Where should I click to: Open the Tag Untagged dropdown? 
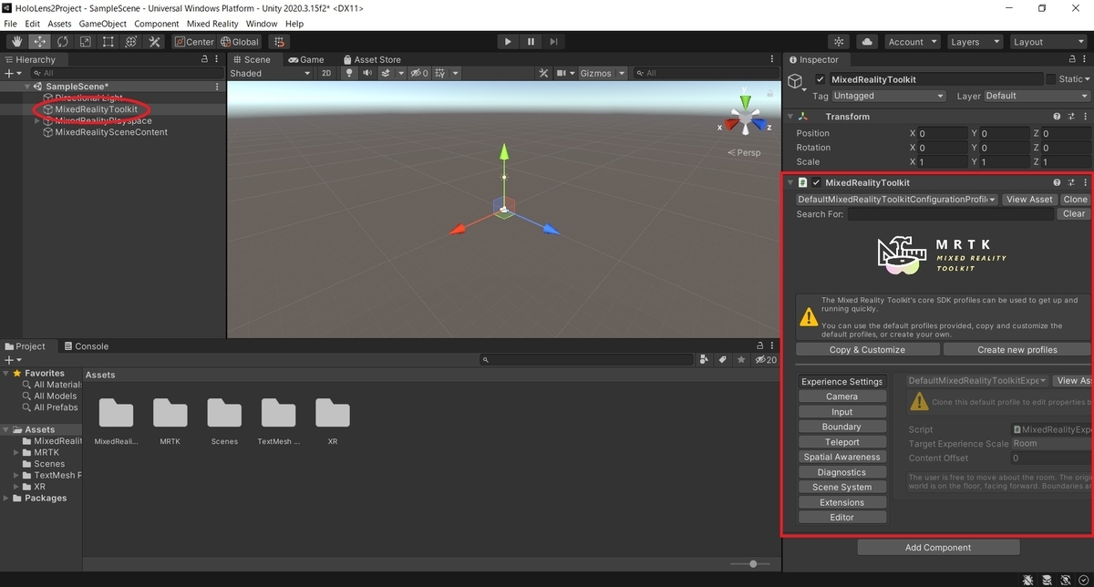[889, 96]
